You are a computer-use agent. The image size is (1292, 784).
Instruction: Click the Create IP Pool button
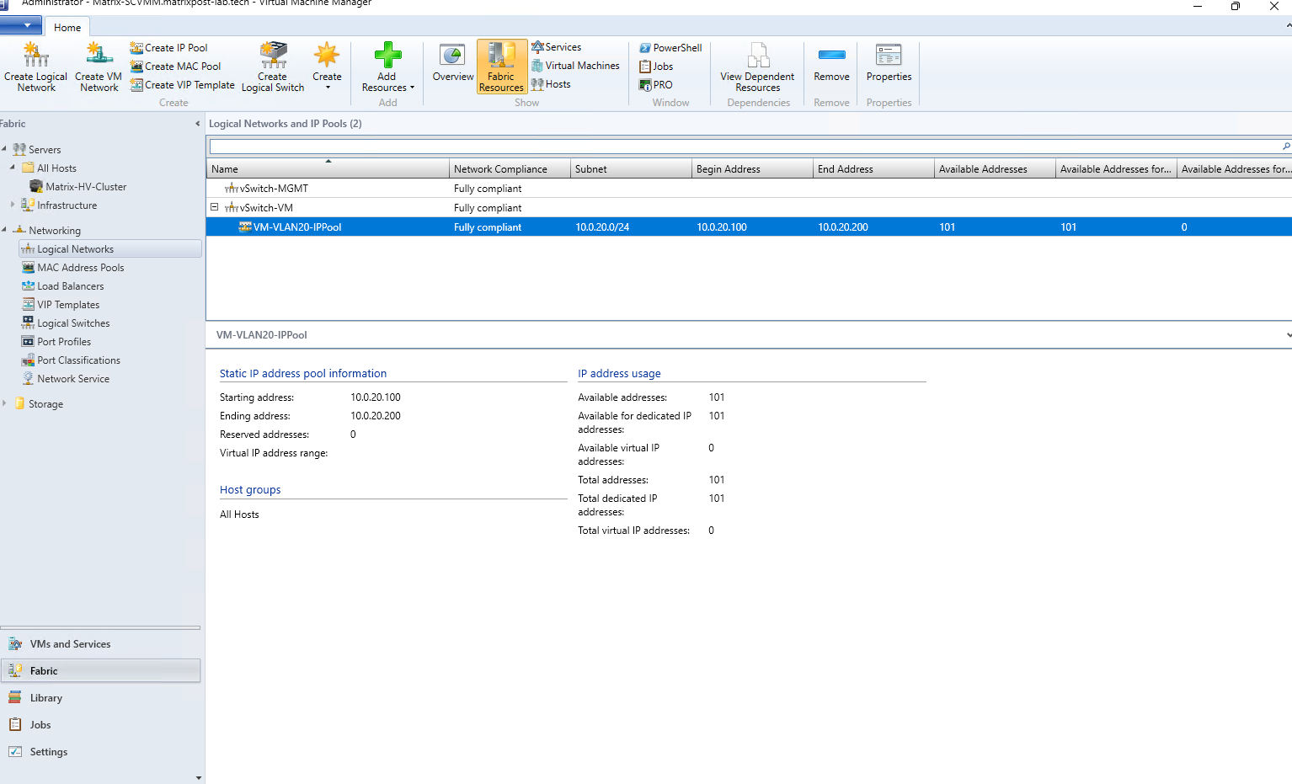[x=168, y=48]
